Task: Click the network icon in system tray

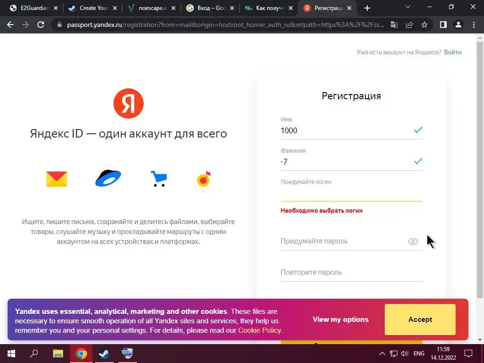Action: click(x=394, y=354)
